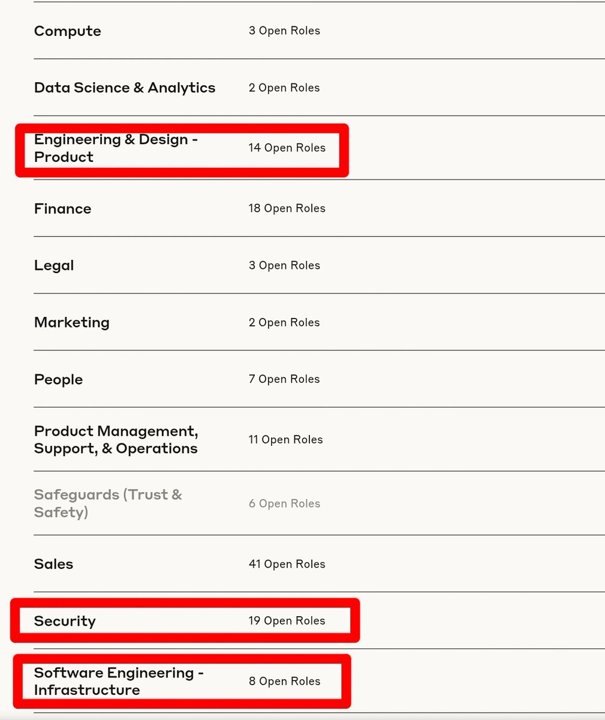Open the Compute department listing

point(68,31)
